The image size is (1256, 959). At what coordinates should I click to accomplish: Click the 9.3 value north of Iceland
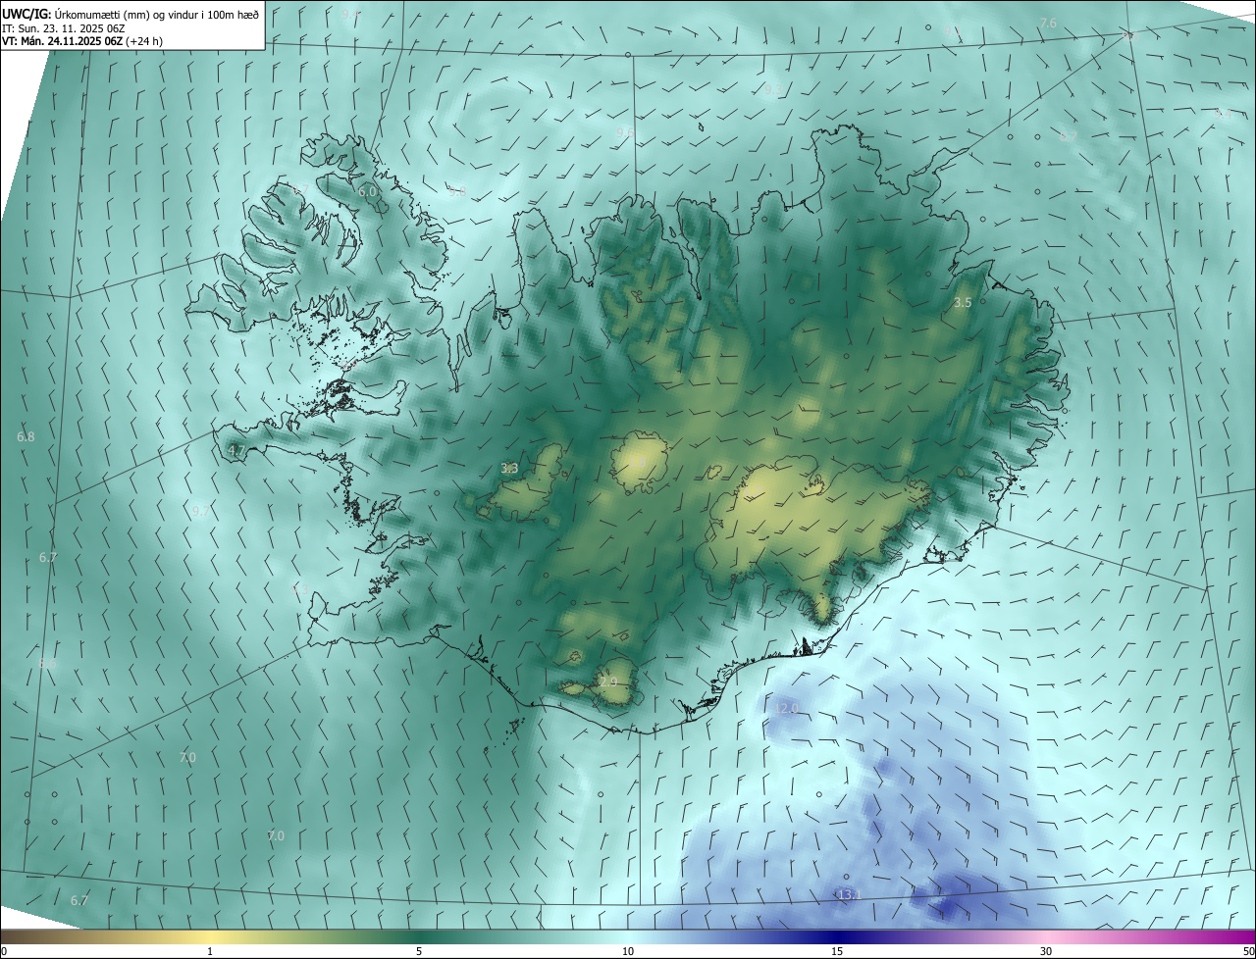[774, 89]
